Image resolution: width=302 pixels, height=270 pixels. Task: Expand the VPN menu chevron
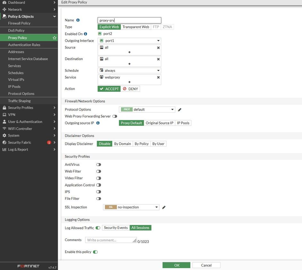click(55, 114)
